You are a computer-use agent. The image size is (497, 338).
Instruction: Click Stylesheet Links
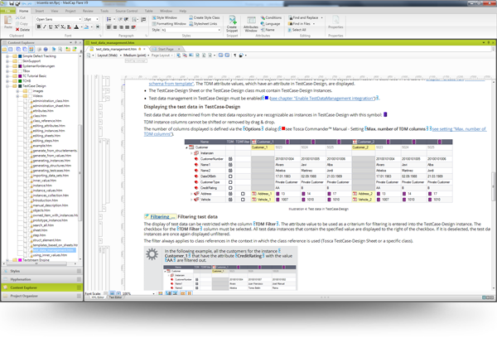coord(203,24)
